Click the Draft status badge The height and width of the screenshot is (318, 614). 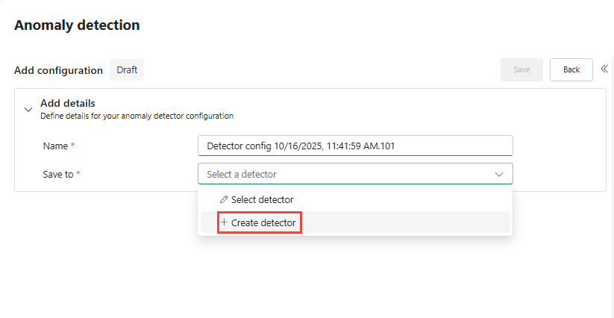(x=127, y=69)
